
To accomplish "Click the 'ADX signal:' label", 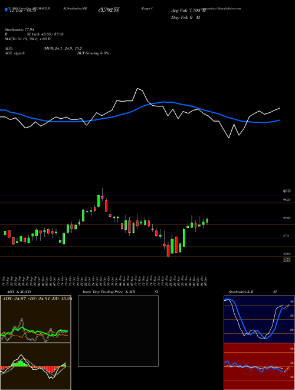I will click(15, 53).
